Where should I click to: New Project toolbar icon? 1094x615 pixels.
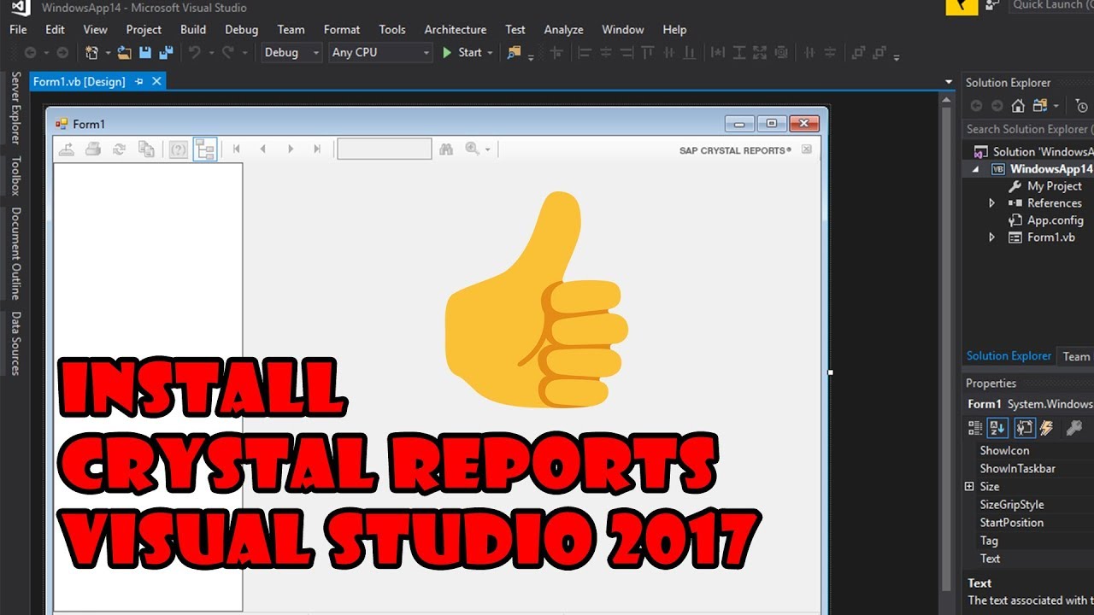click(x=91, y=53)
